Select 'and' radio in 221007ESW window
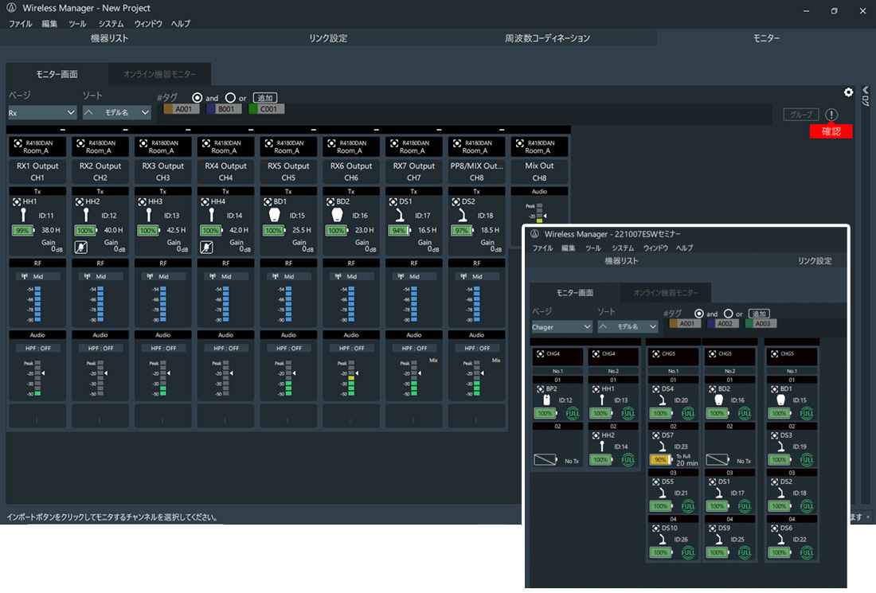 [x=699, y=314]
